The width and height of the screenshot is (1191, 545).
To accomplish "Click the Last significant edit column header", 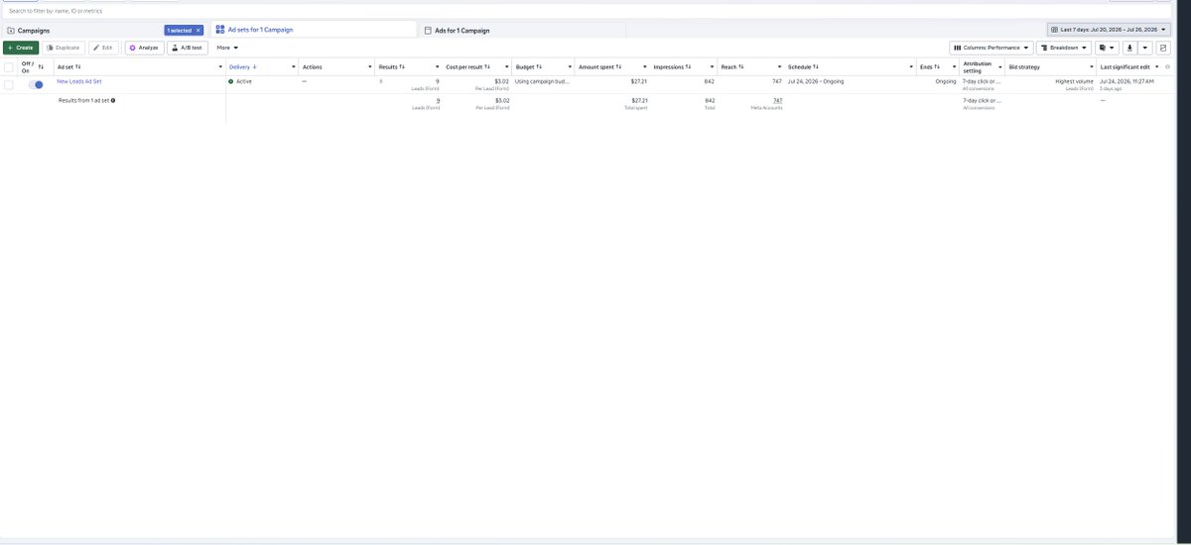I will pos(1125,66).
